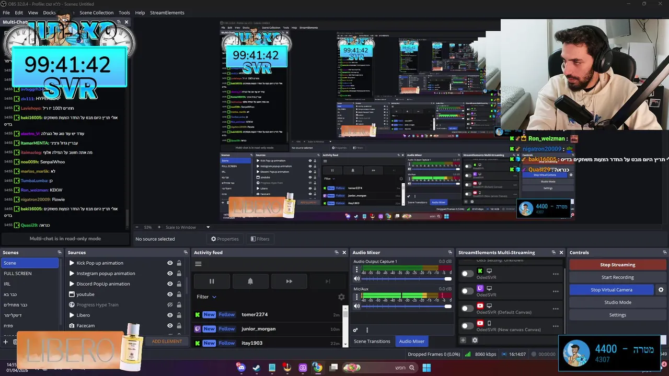The image size is (669, 376).
Task: Open Multi-Streaming gear settings
Action: [x=475, y=340]
